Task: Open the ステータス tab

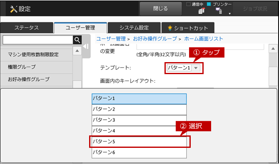Action: coord(27,28)
